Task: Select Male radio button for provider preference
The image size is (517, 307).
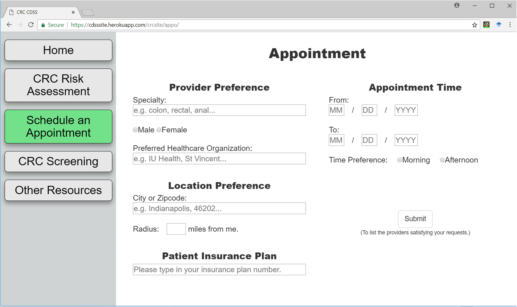Action: point(135,130)
